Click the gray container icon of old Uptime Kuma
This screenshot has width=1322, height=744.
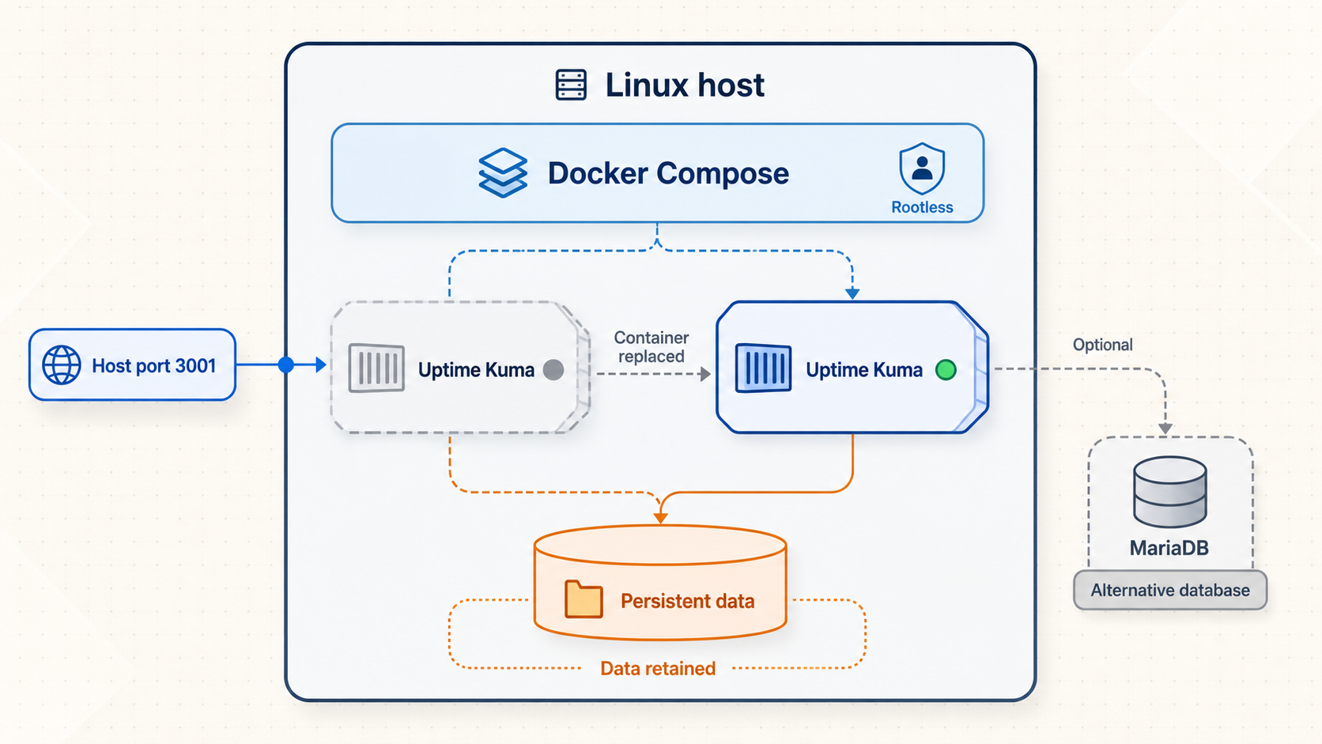tap(376, 368)
